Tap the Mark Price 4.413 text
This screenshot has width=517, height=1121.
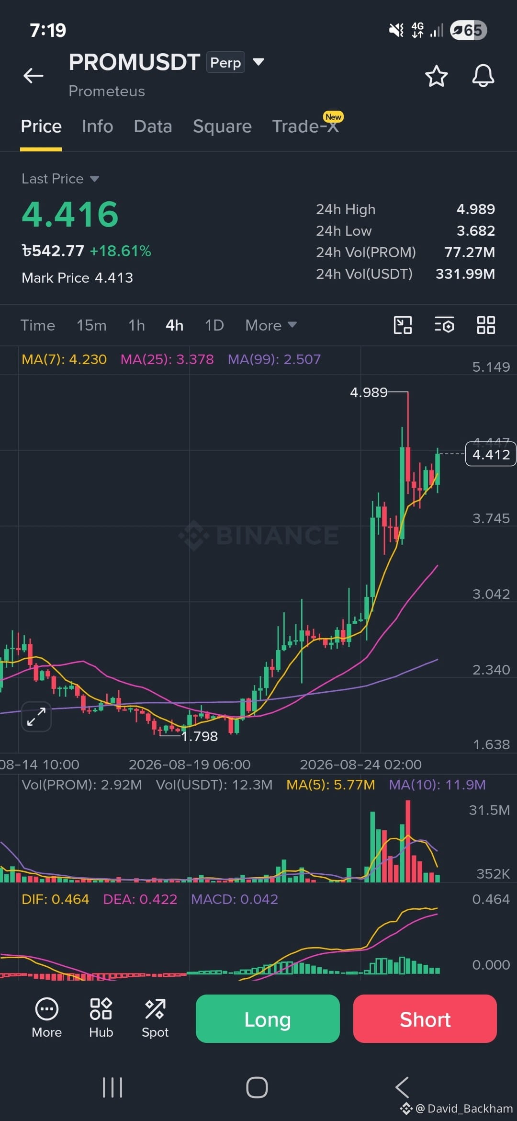pyautogui.click(x=78, y=278)
